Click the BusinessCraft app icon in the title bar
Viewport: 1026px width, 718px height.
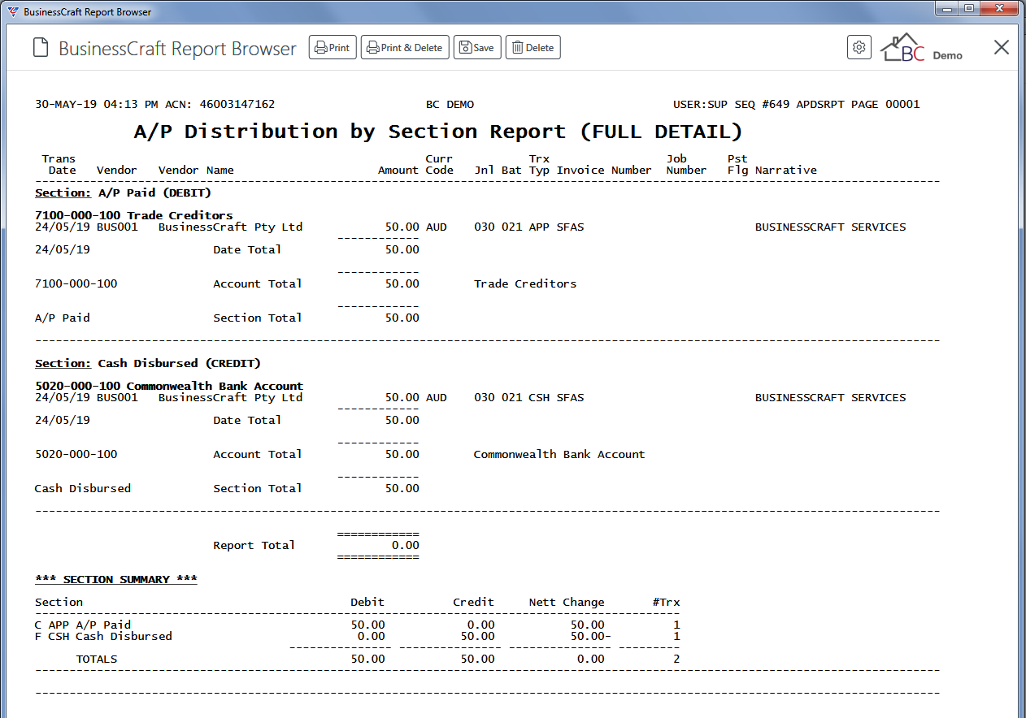coord(12,12)
